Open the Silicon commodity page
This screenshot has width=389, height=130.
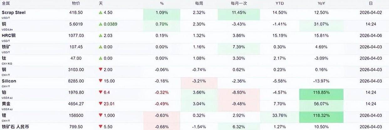click(x=9, y=81)
